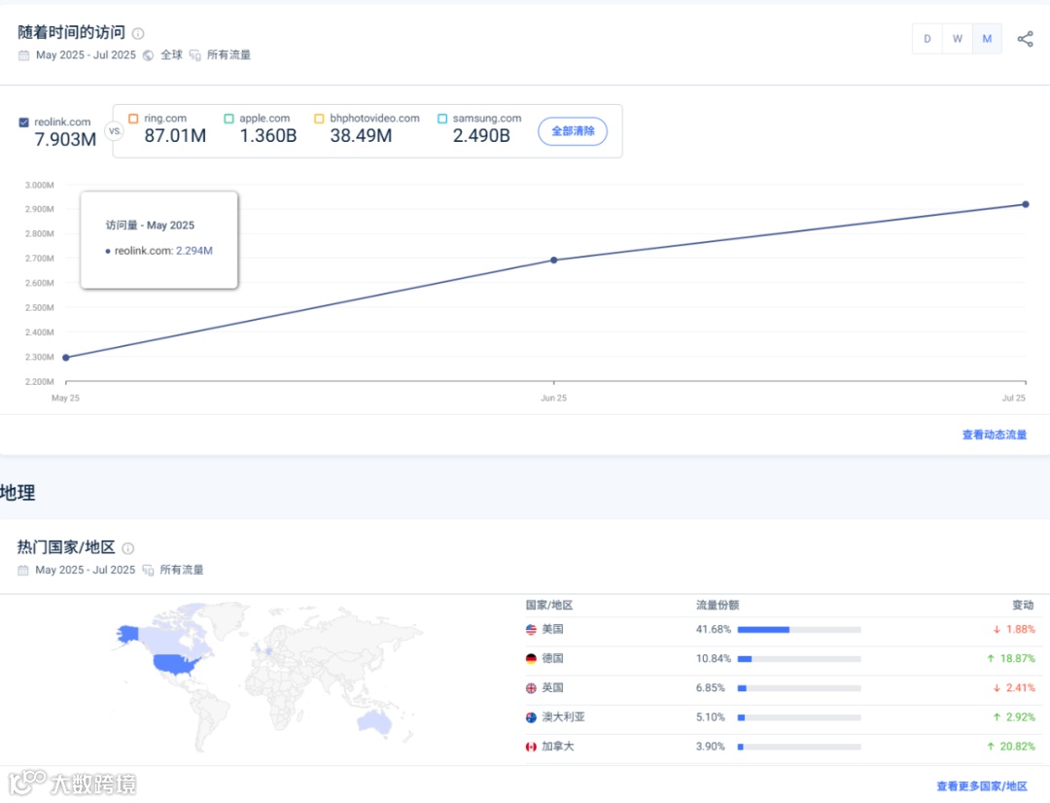Click the United States on the world map
The width and height of the screenshot is (1050, 803).
(175, 664)
